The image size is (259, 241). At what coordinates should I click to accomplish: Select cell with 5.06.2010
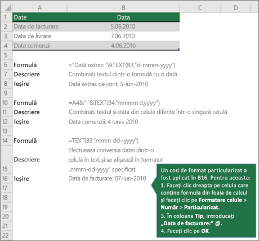(123, 27)
